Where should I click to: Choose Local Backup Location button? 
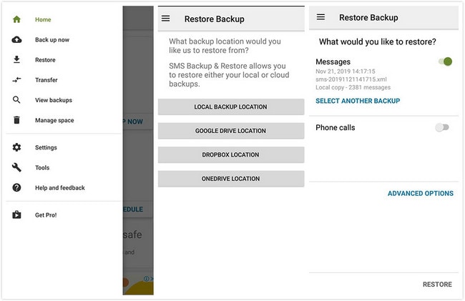tap(231, 107)
